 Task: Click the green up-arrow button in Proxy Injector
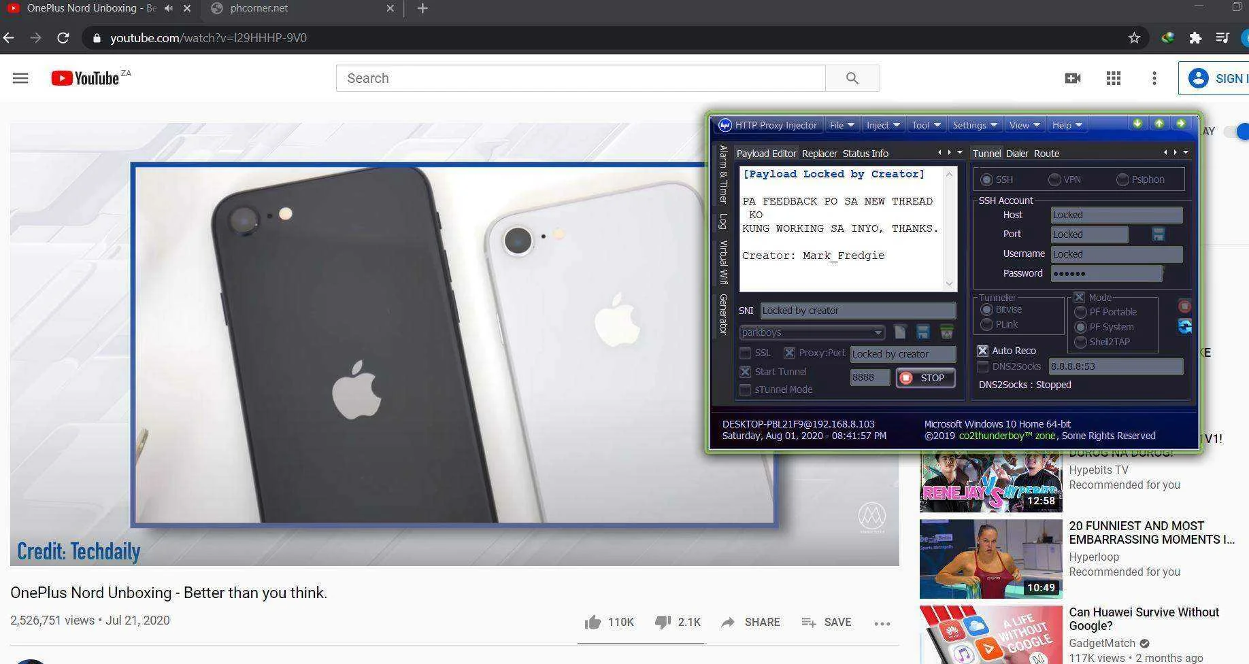tap(1159, 124)
